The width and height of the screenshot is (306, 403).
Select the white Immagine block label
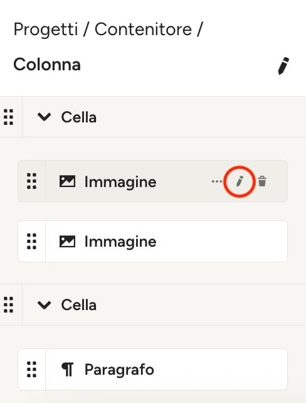(x=120, y=242)
